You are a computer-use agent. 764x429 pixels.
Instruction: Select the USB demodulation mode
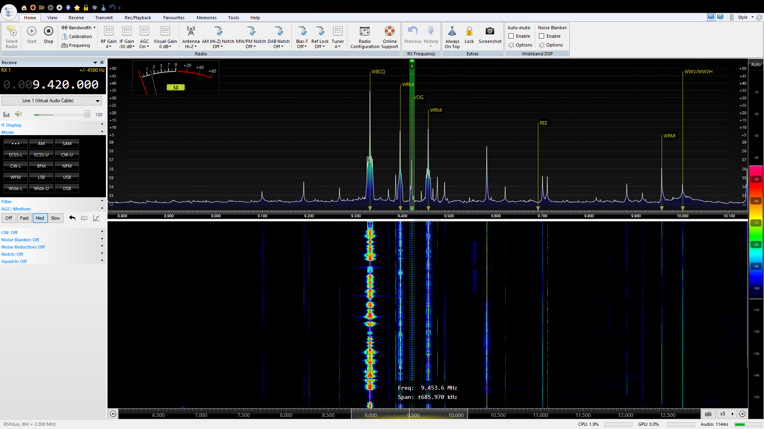click(x=67, y=177)
